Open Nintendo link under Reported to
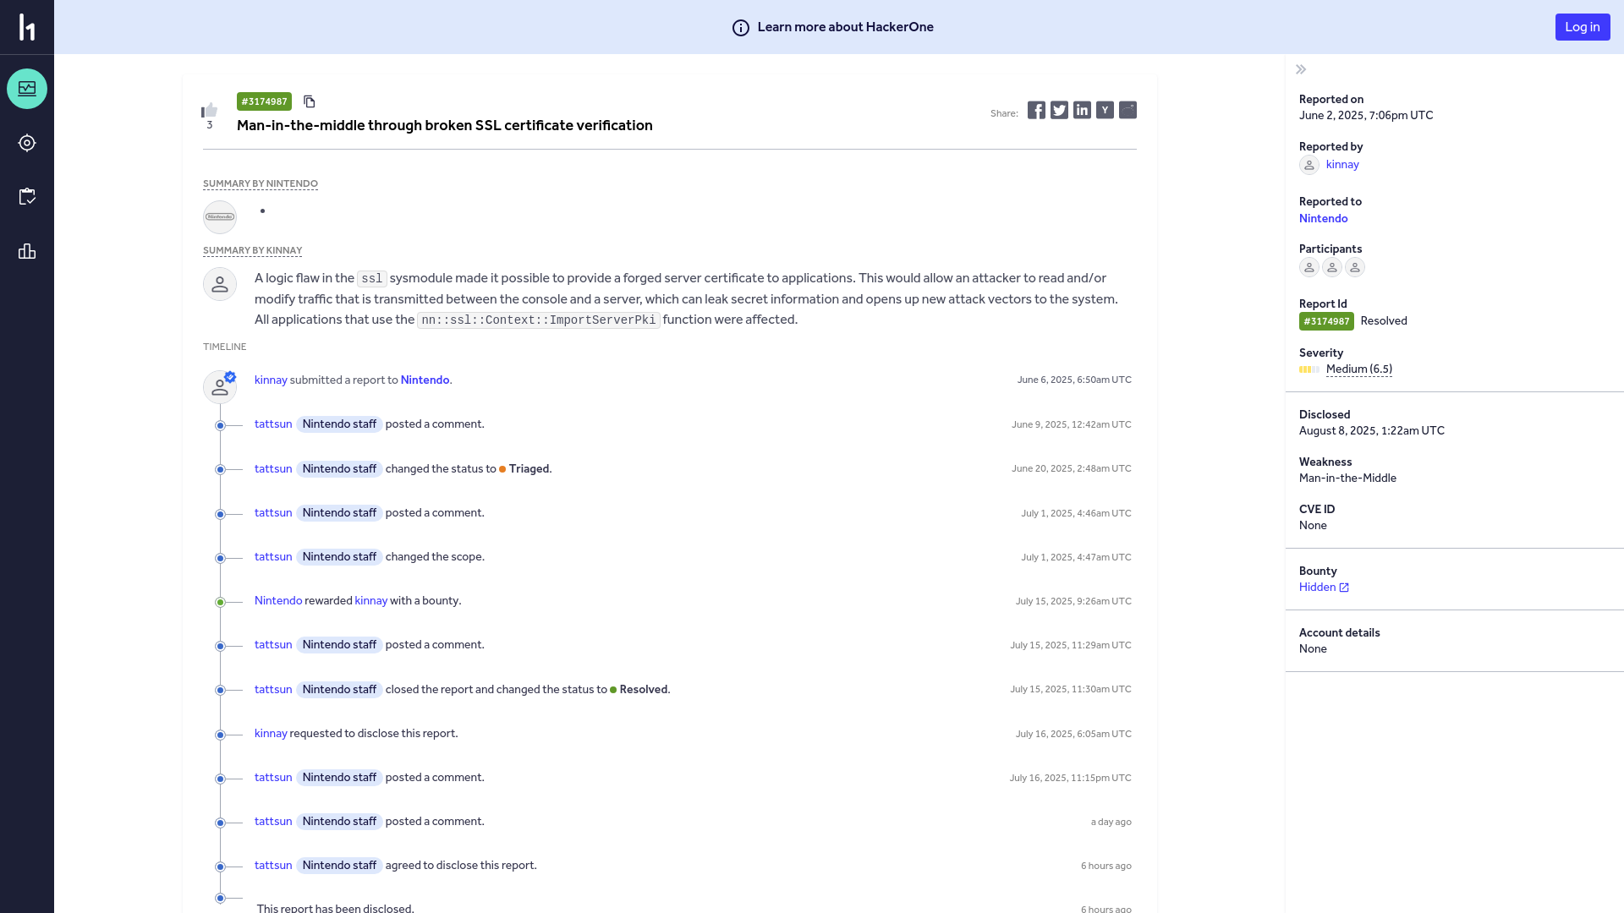This screenshot has width=1624, height=913. (1324, 218)
